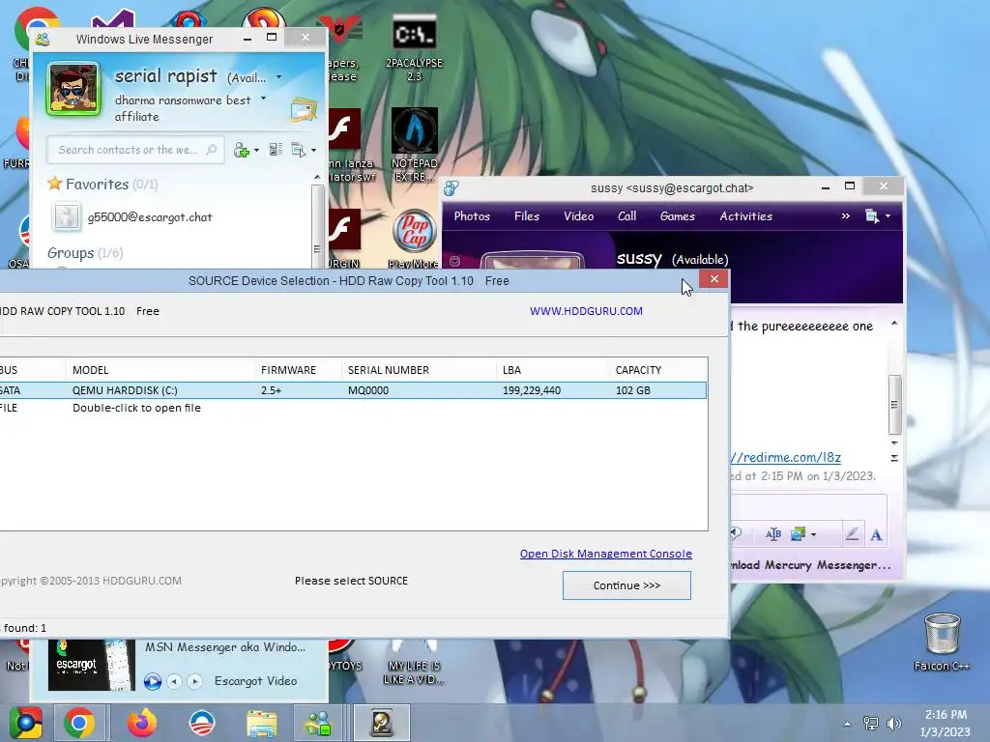Open Games menu in sussy chat
Viewport: 990px width, 742px height.
tap(678, 215)
